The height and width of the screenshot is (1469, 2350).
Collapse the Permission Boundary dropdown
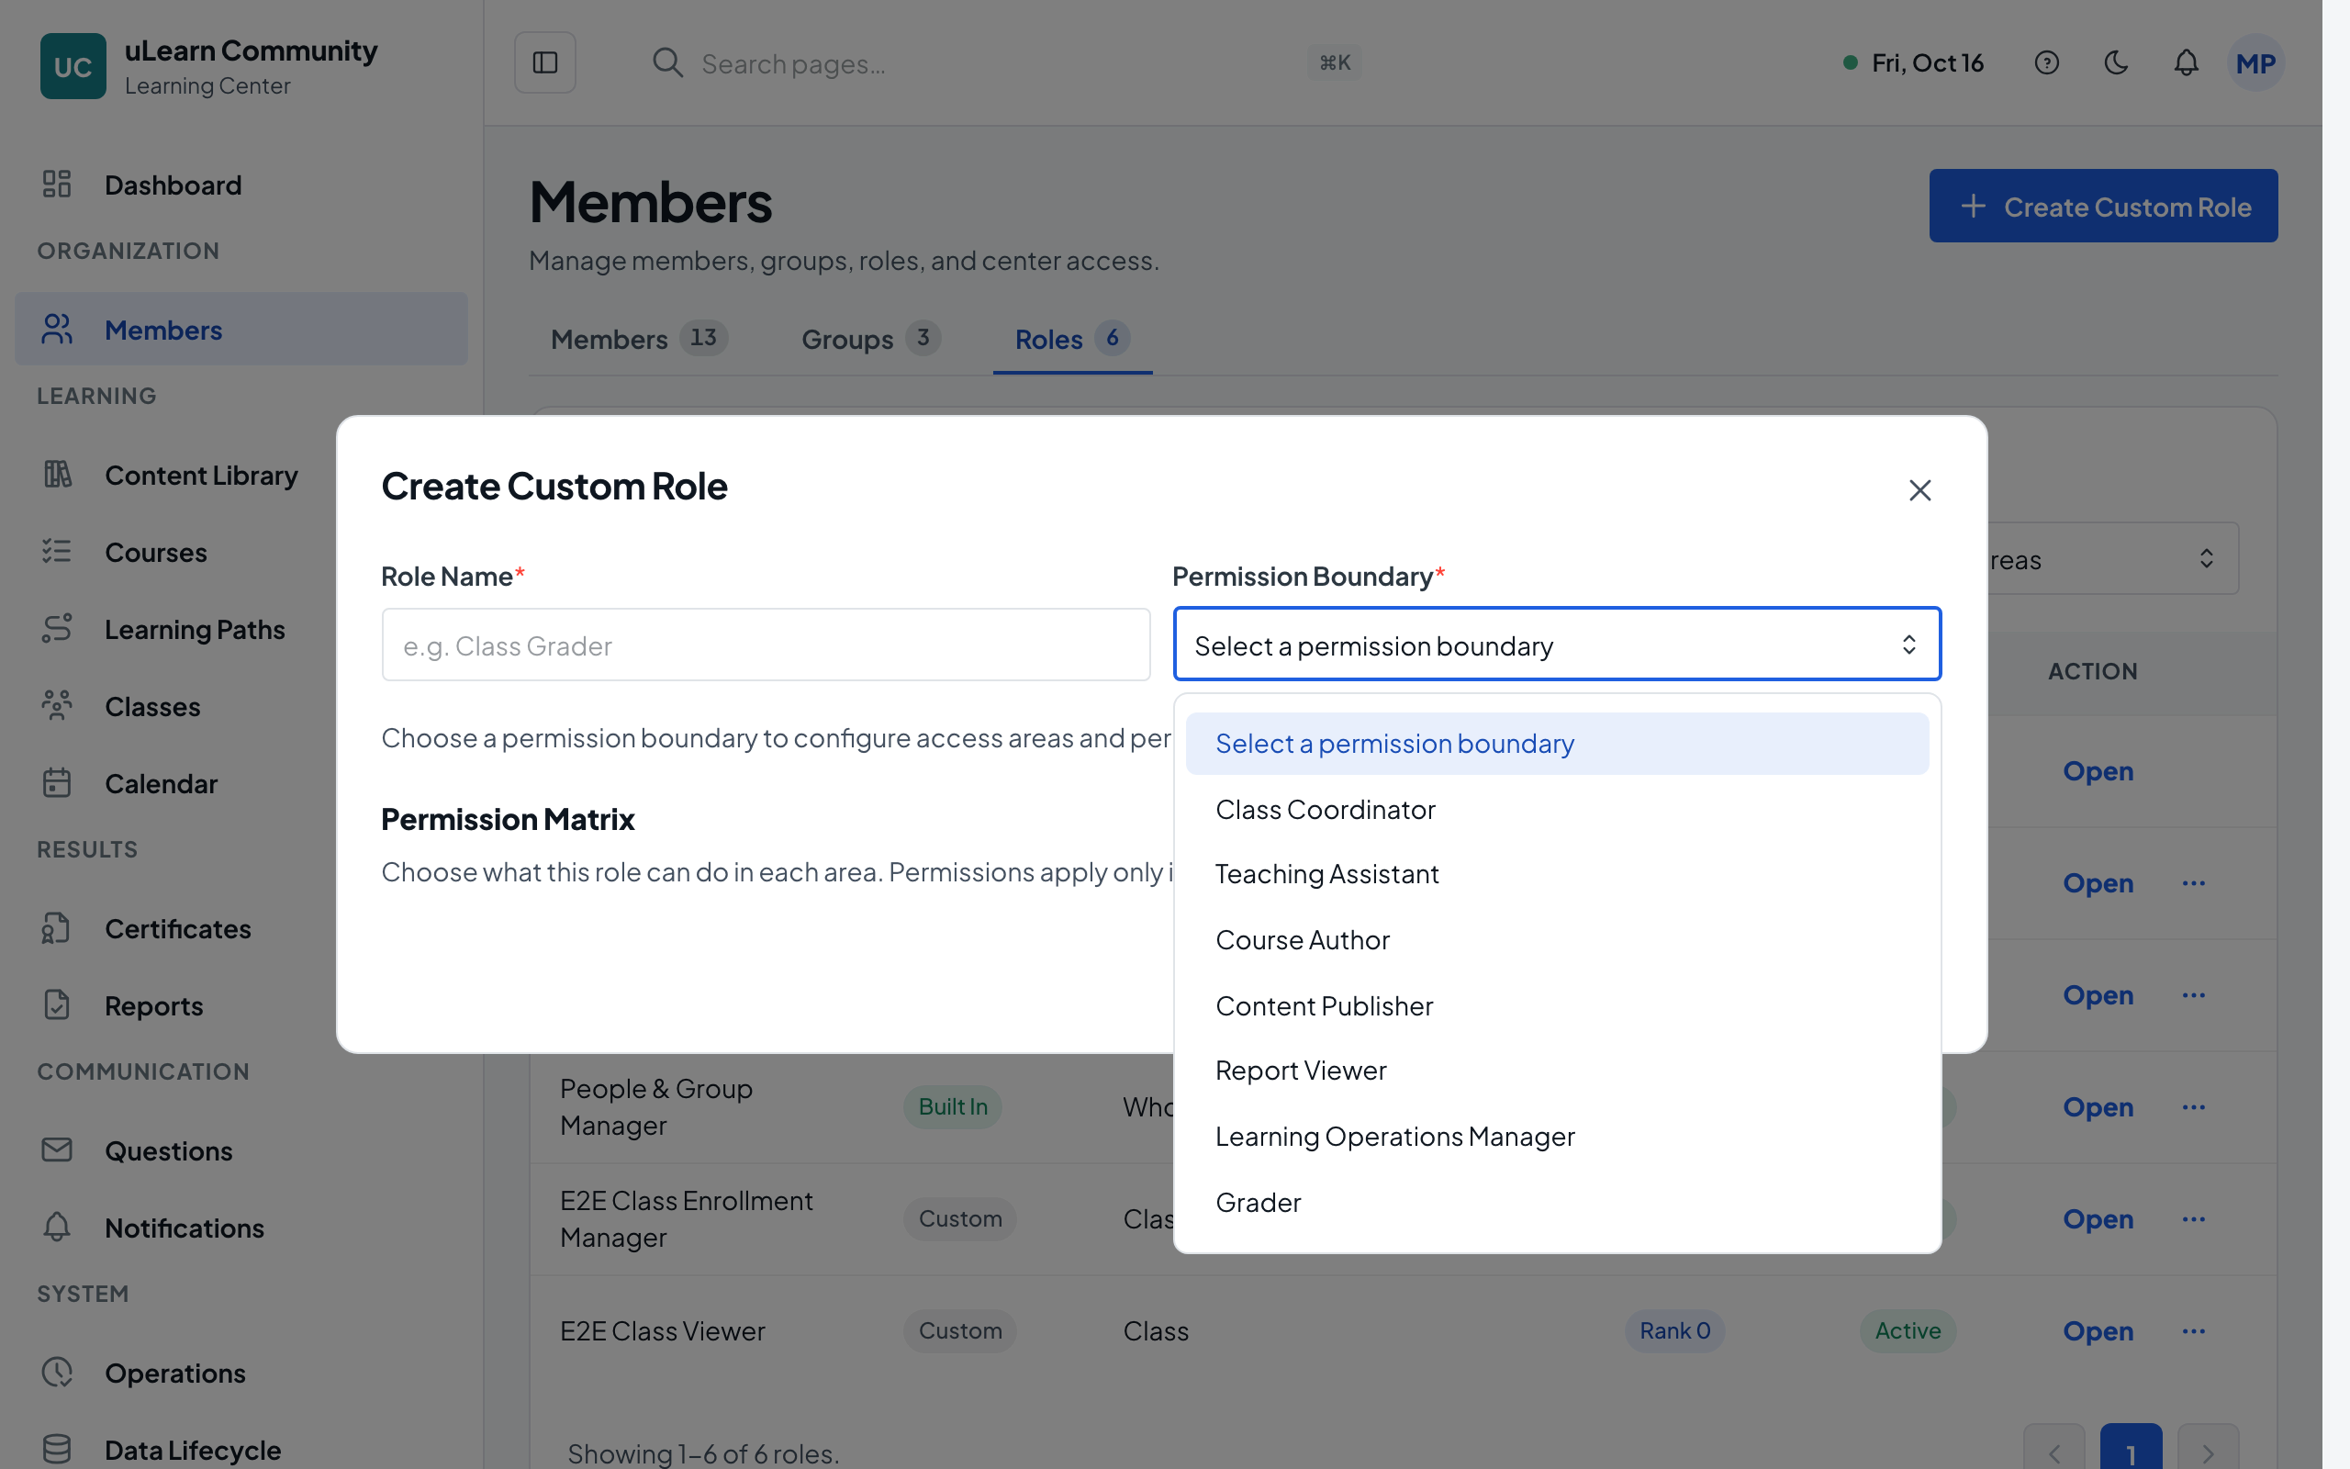[x=1557, y=645]
